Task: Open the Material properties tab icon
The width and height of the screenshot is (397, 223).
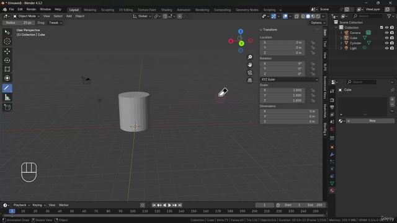Action: [332, 191]
